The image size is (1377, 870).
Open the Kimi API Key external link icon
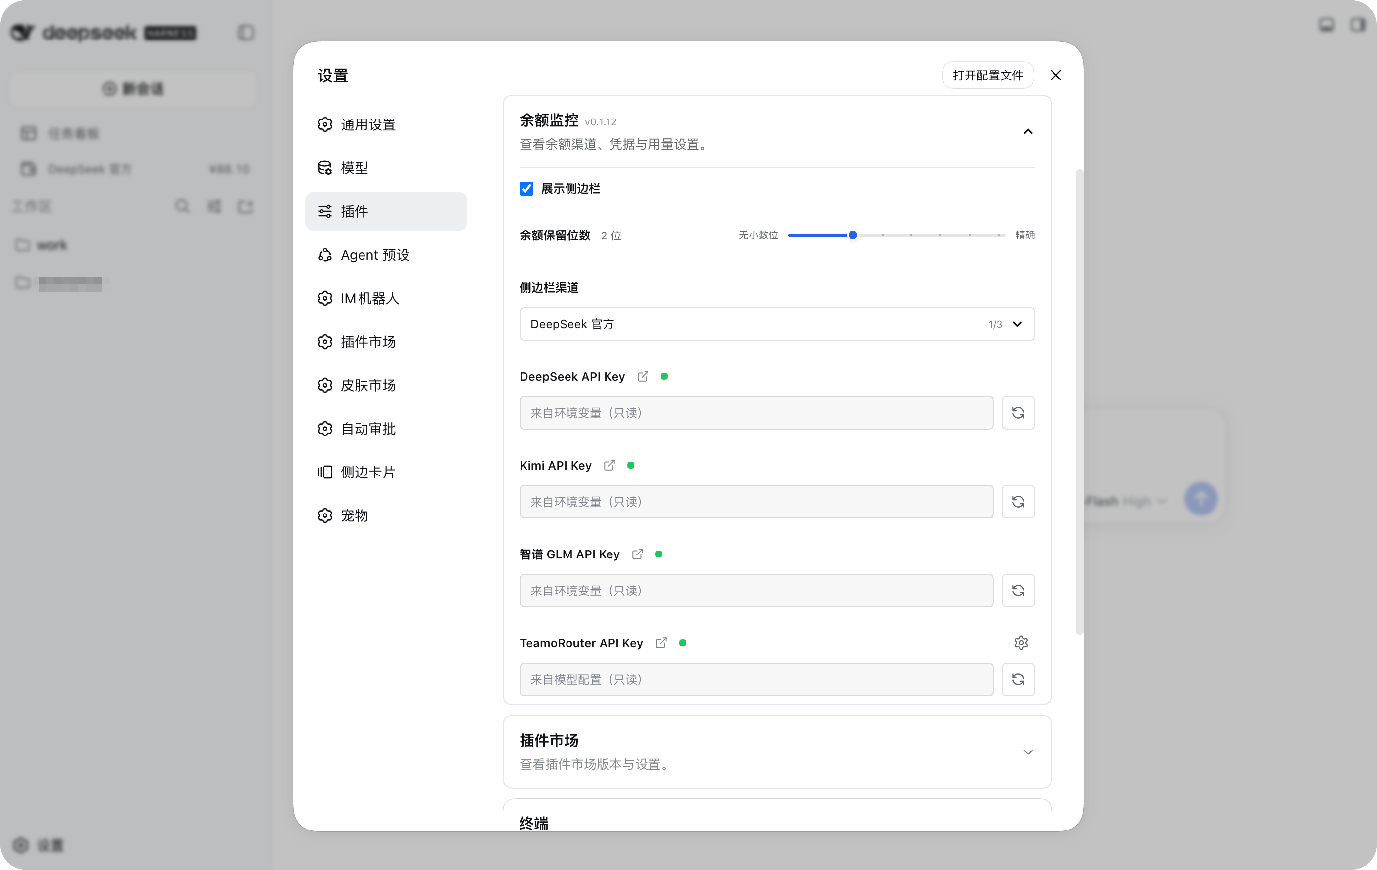(x=609, y=465)
